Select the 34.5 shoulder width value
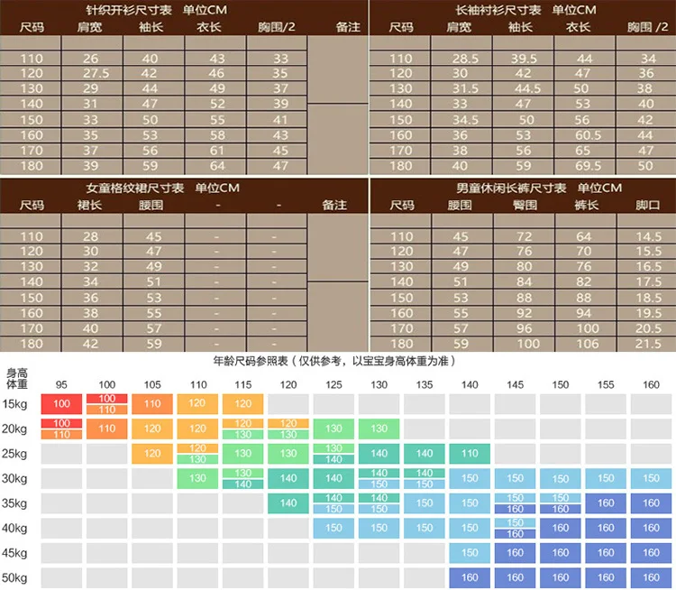This screenshot has width=676, height=590. click(x=466, y=120)
